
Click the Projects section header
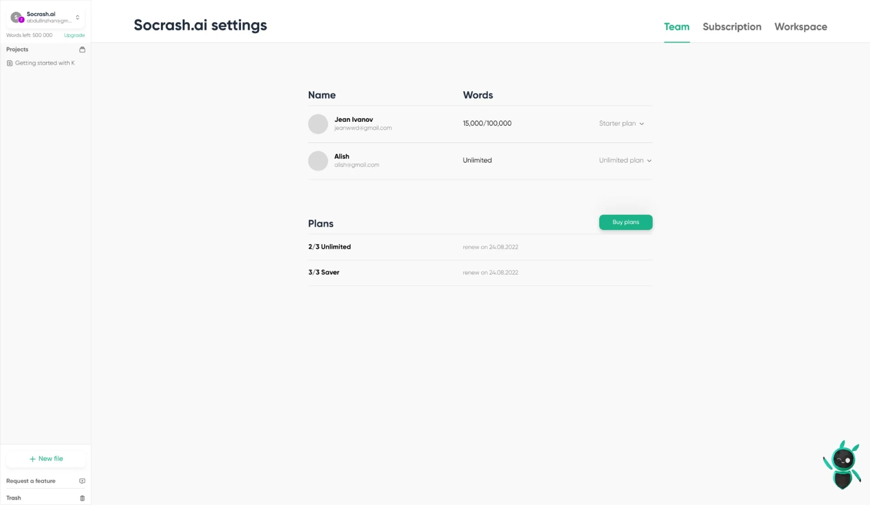[x=17, y=49]
